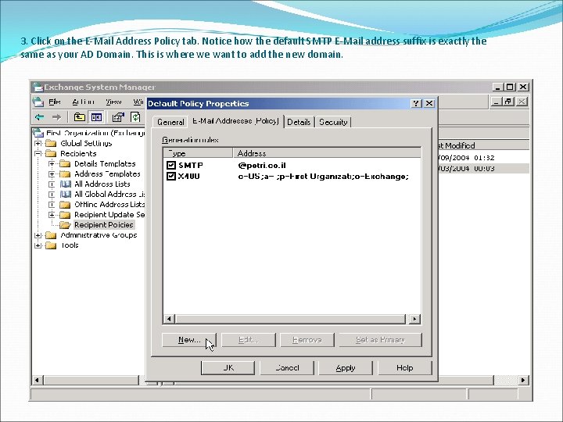The width and height of the screenshot is (563, 422).
Task: Click the Tools folder icon
Action: (51, 245)
